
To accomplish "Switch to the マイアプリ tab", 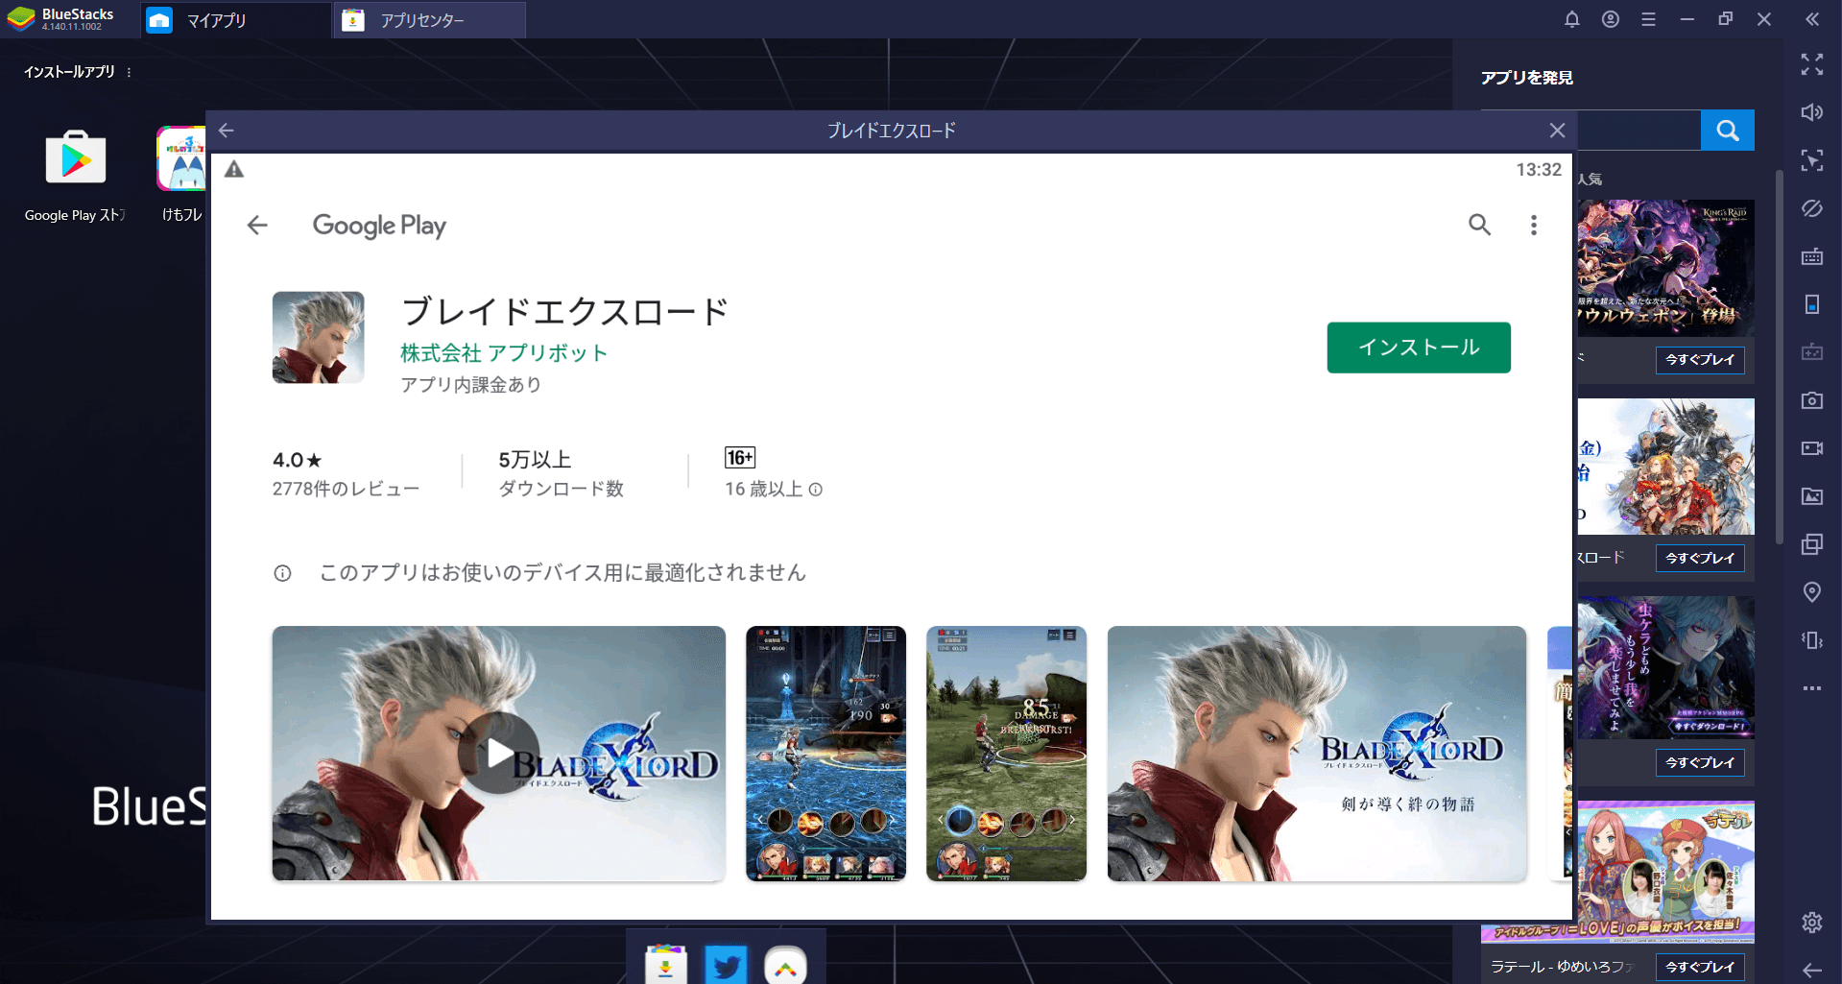I will [x=235, y=20].
